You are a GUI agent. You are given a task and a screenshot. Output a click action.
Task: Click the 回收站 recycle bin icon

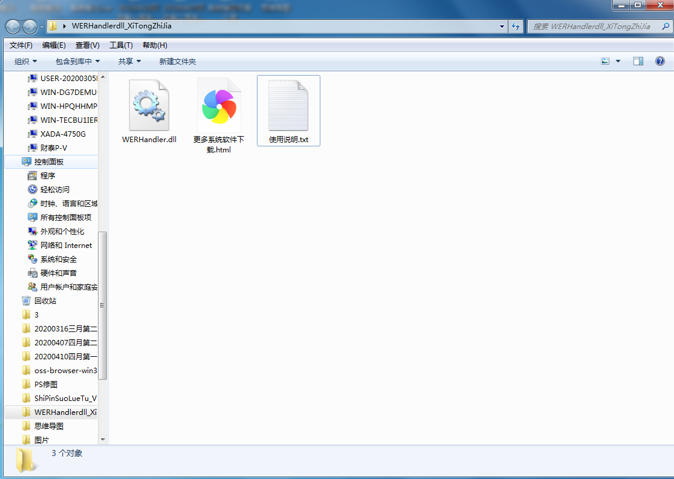(x=26, y=301)
